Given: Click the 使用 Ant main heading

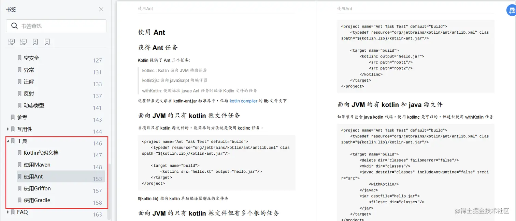Looking at the screenshot, I should (152, 32).
